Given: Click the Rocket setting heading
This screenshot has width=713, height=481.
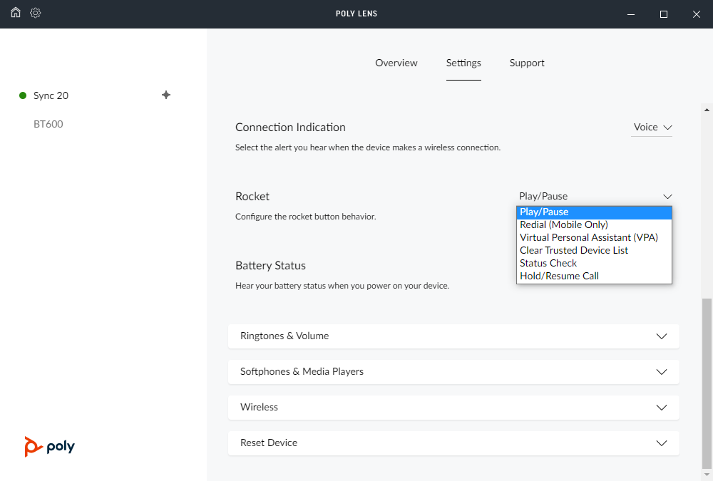Looking at the screenshot, I should 252,197.
